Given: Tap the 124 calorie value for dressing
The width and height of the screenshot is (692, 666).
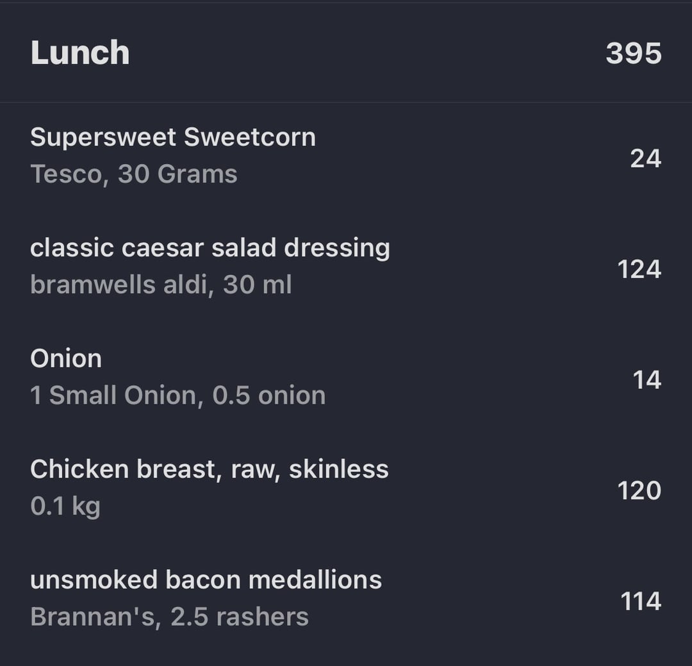Looking at the screenshot, I should coord(639,269).
